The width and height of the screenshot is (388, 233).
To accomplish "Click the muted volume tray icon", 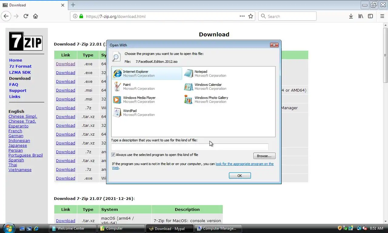I will point(365,228).
